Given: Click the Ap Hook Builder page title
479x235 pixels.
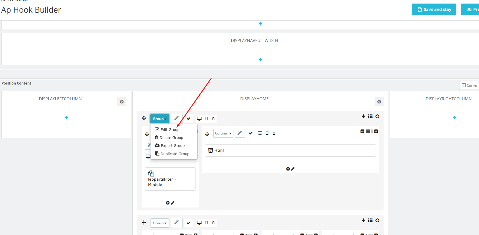Looking at the screenshot, I should coord(31,10).
